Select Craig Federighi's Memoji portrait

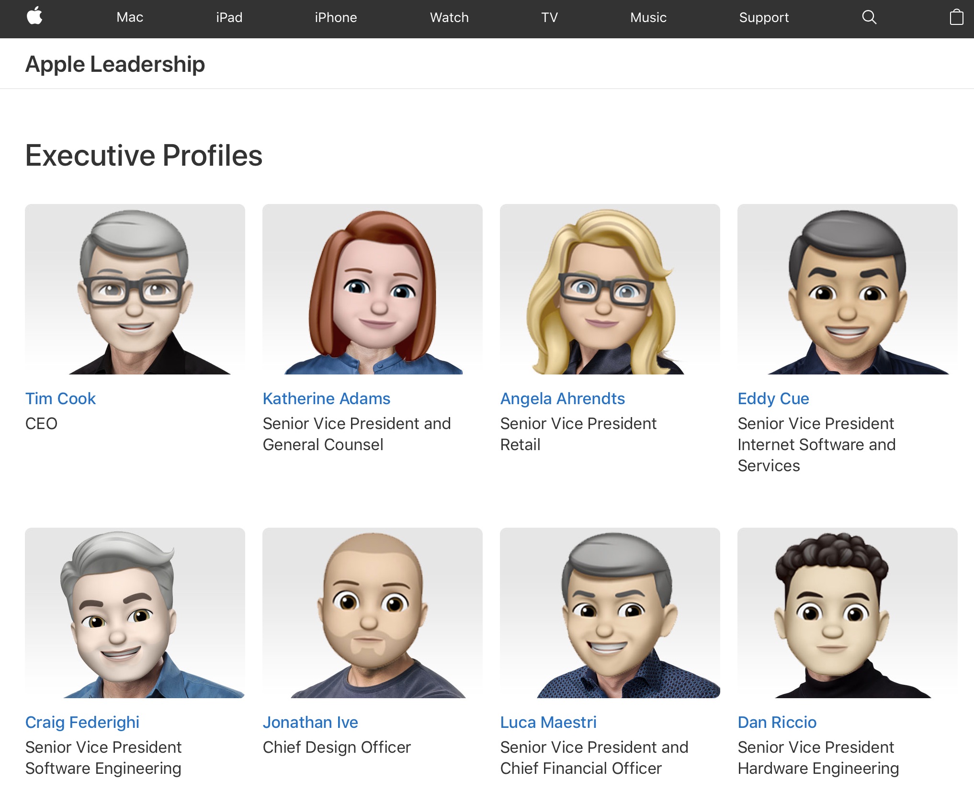135,613
